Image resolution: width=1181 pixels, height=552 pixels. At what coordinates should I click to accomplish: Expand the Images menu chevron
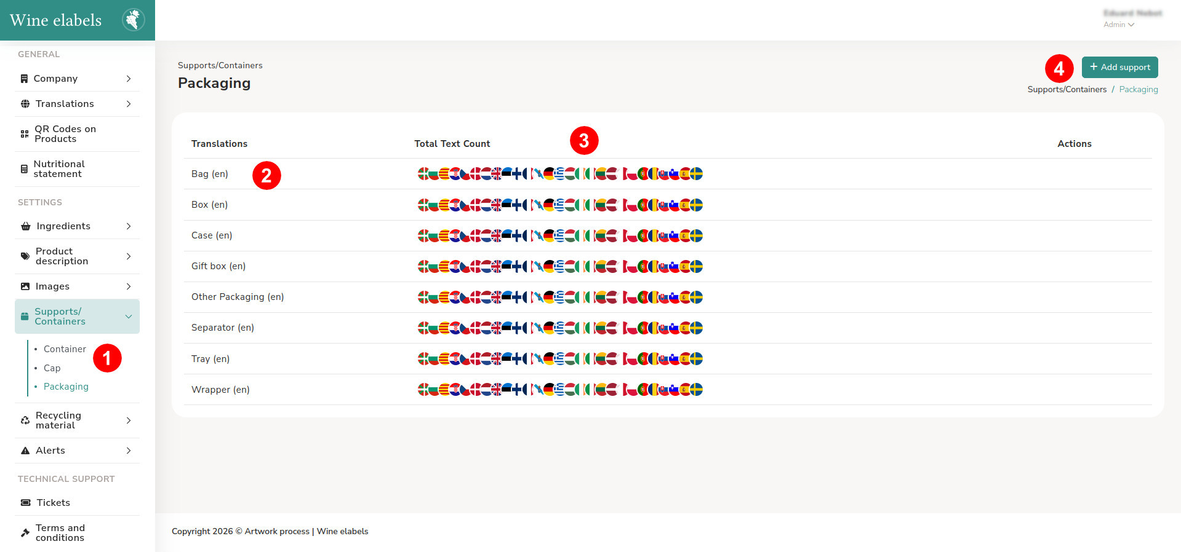click(129, 286)
